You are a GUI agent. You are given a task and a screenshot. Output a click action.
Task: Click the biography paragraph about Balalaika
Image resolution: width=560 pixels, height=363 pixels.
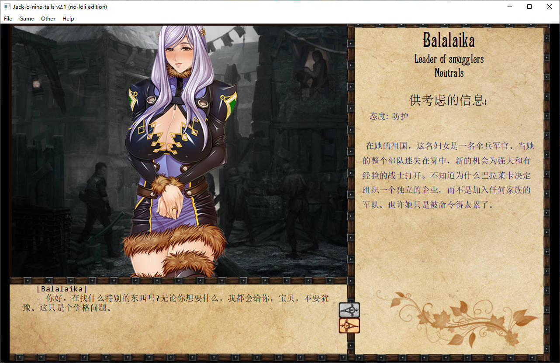[449, 175]
